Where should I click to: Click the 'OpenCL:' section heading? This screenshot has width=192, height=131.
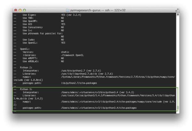click(25, 49)
